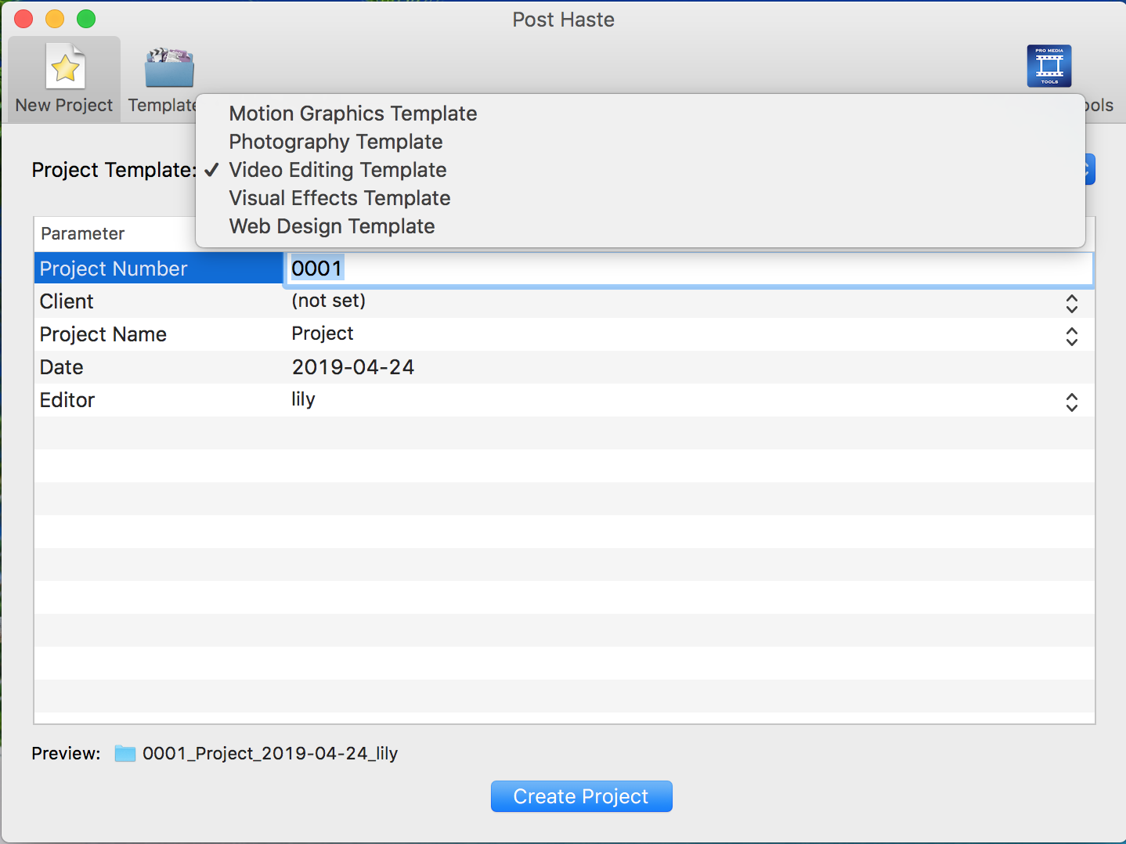Open the Project Name stepper arrows

(1072, 337)
